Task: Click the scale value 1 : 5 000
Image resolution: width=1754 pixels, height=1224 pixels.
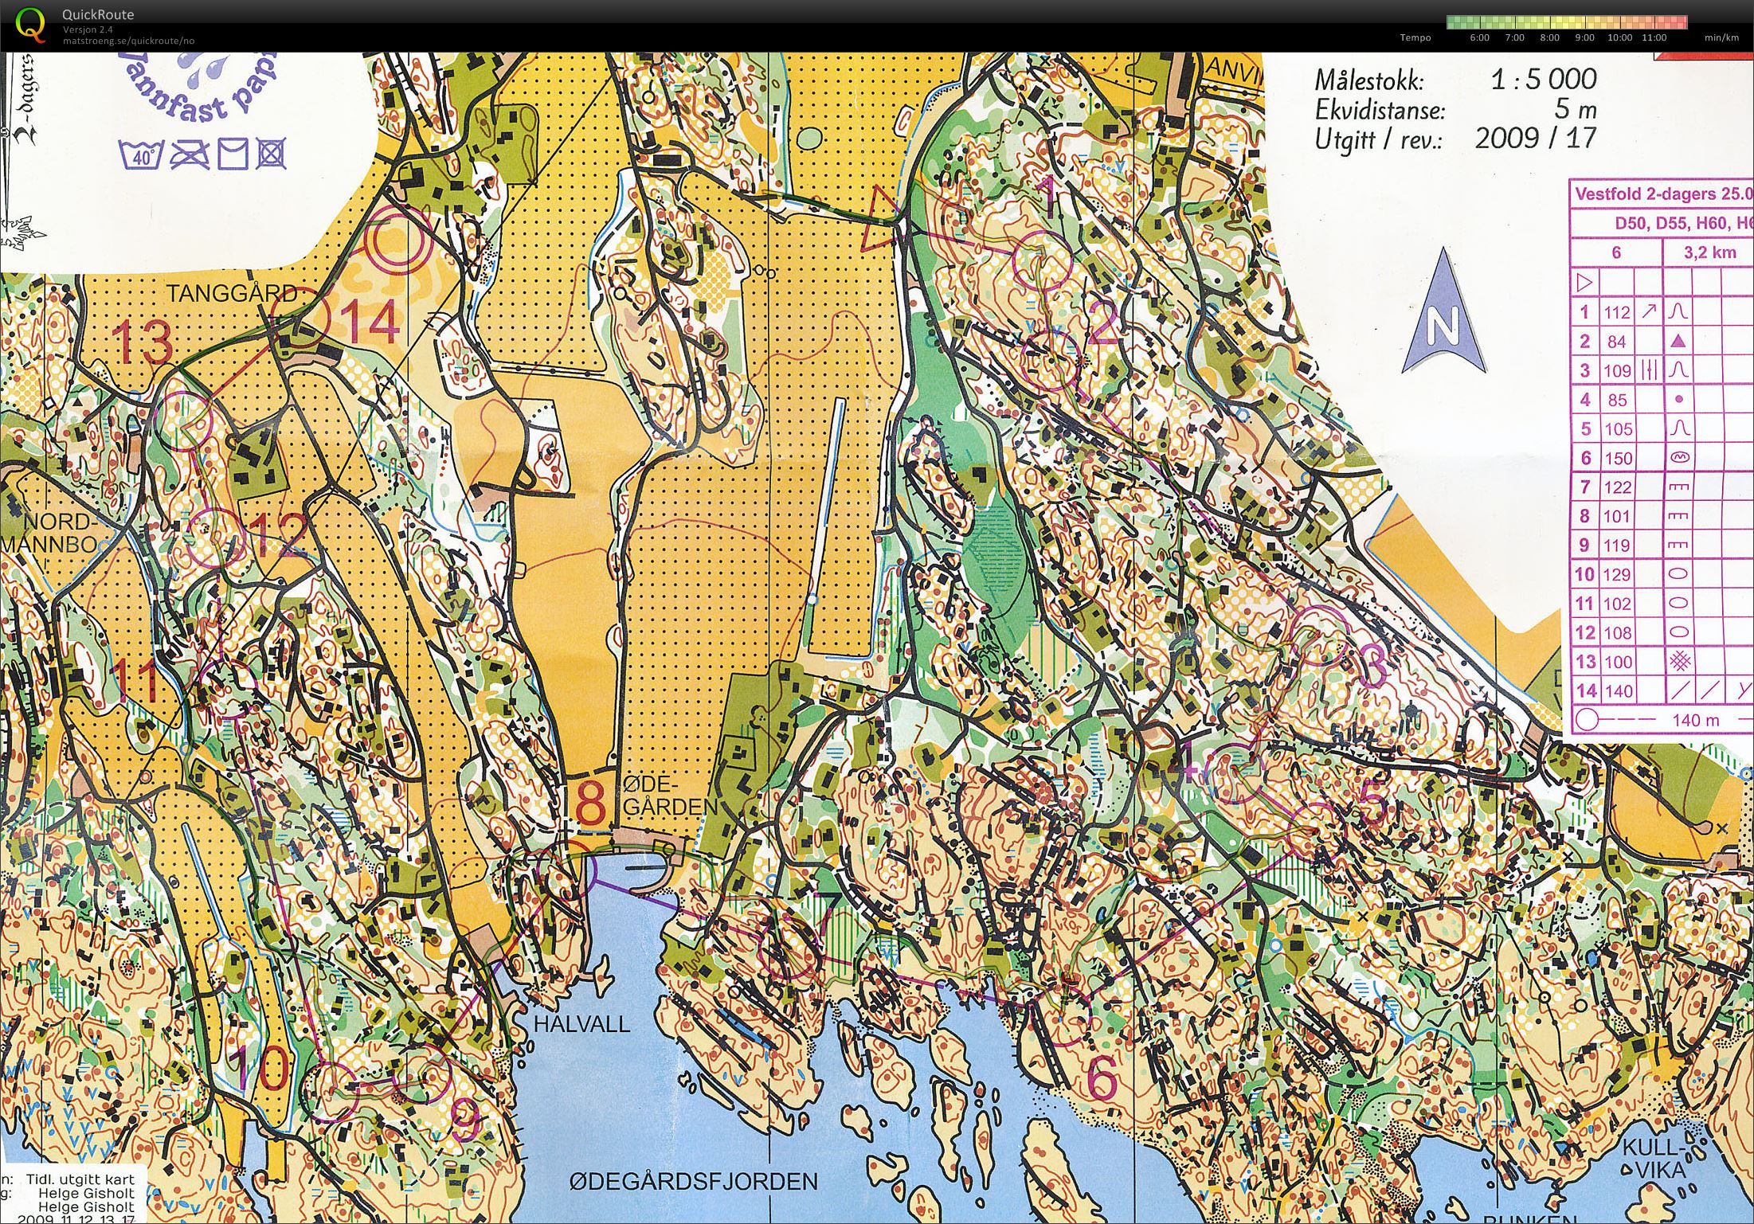Action: tap(1544, 79)
